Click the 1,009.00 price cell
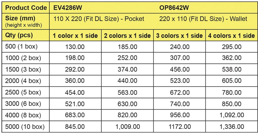This screenshot has width=258, height=134. click(127, 127)
